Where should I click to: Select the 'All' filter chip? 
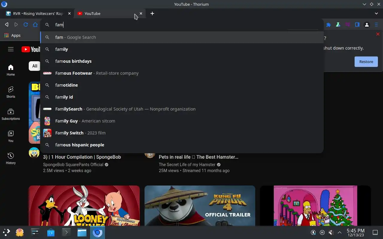[x=35, y=66]
